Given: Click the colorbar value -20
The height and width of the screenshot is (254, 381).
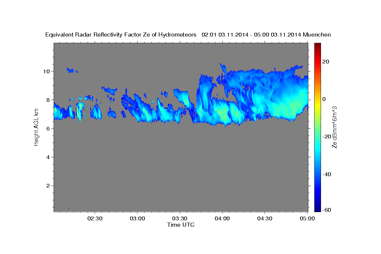Looking at the screenshot, I should click(x=327, y=137).
